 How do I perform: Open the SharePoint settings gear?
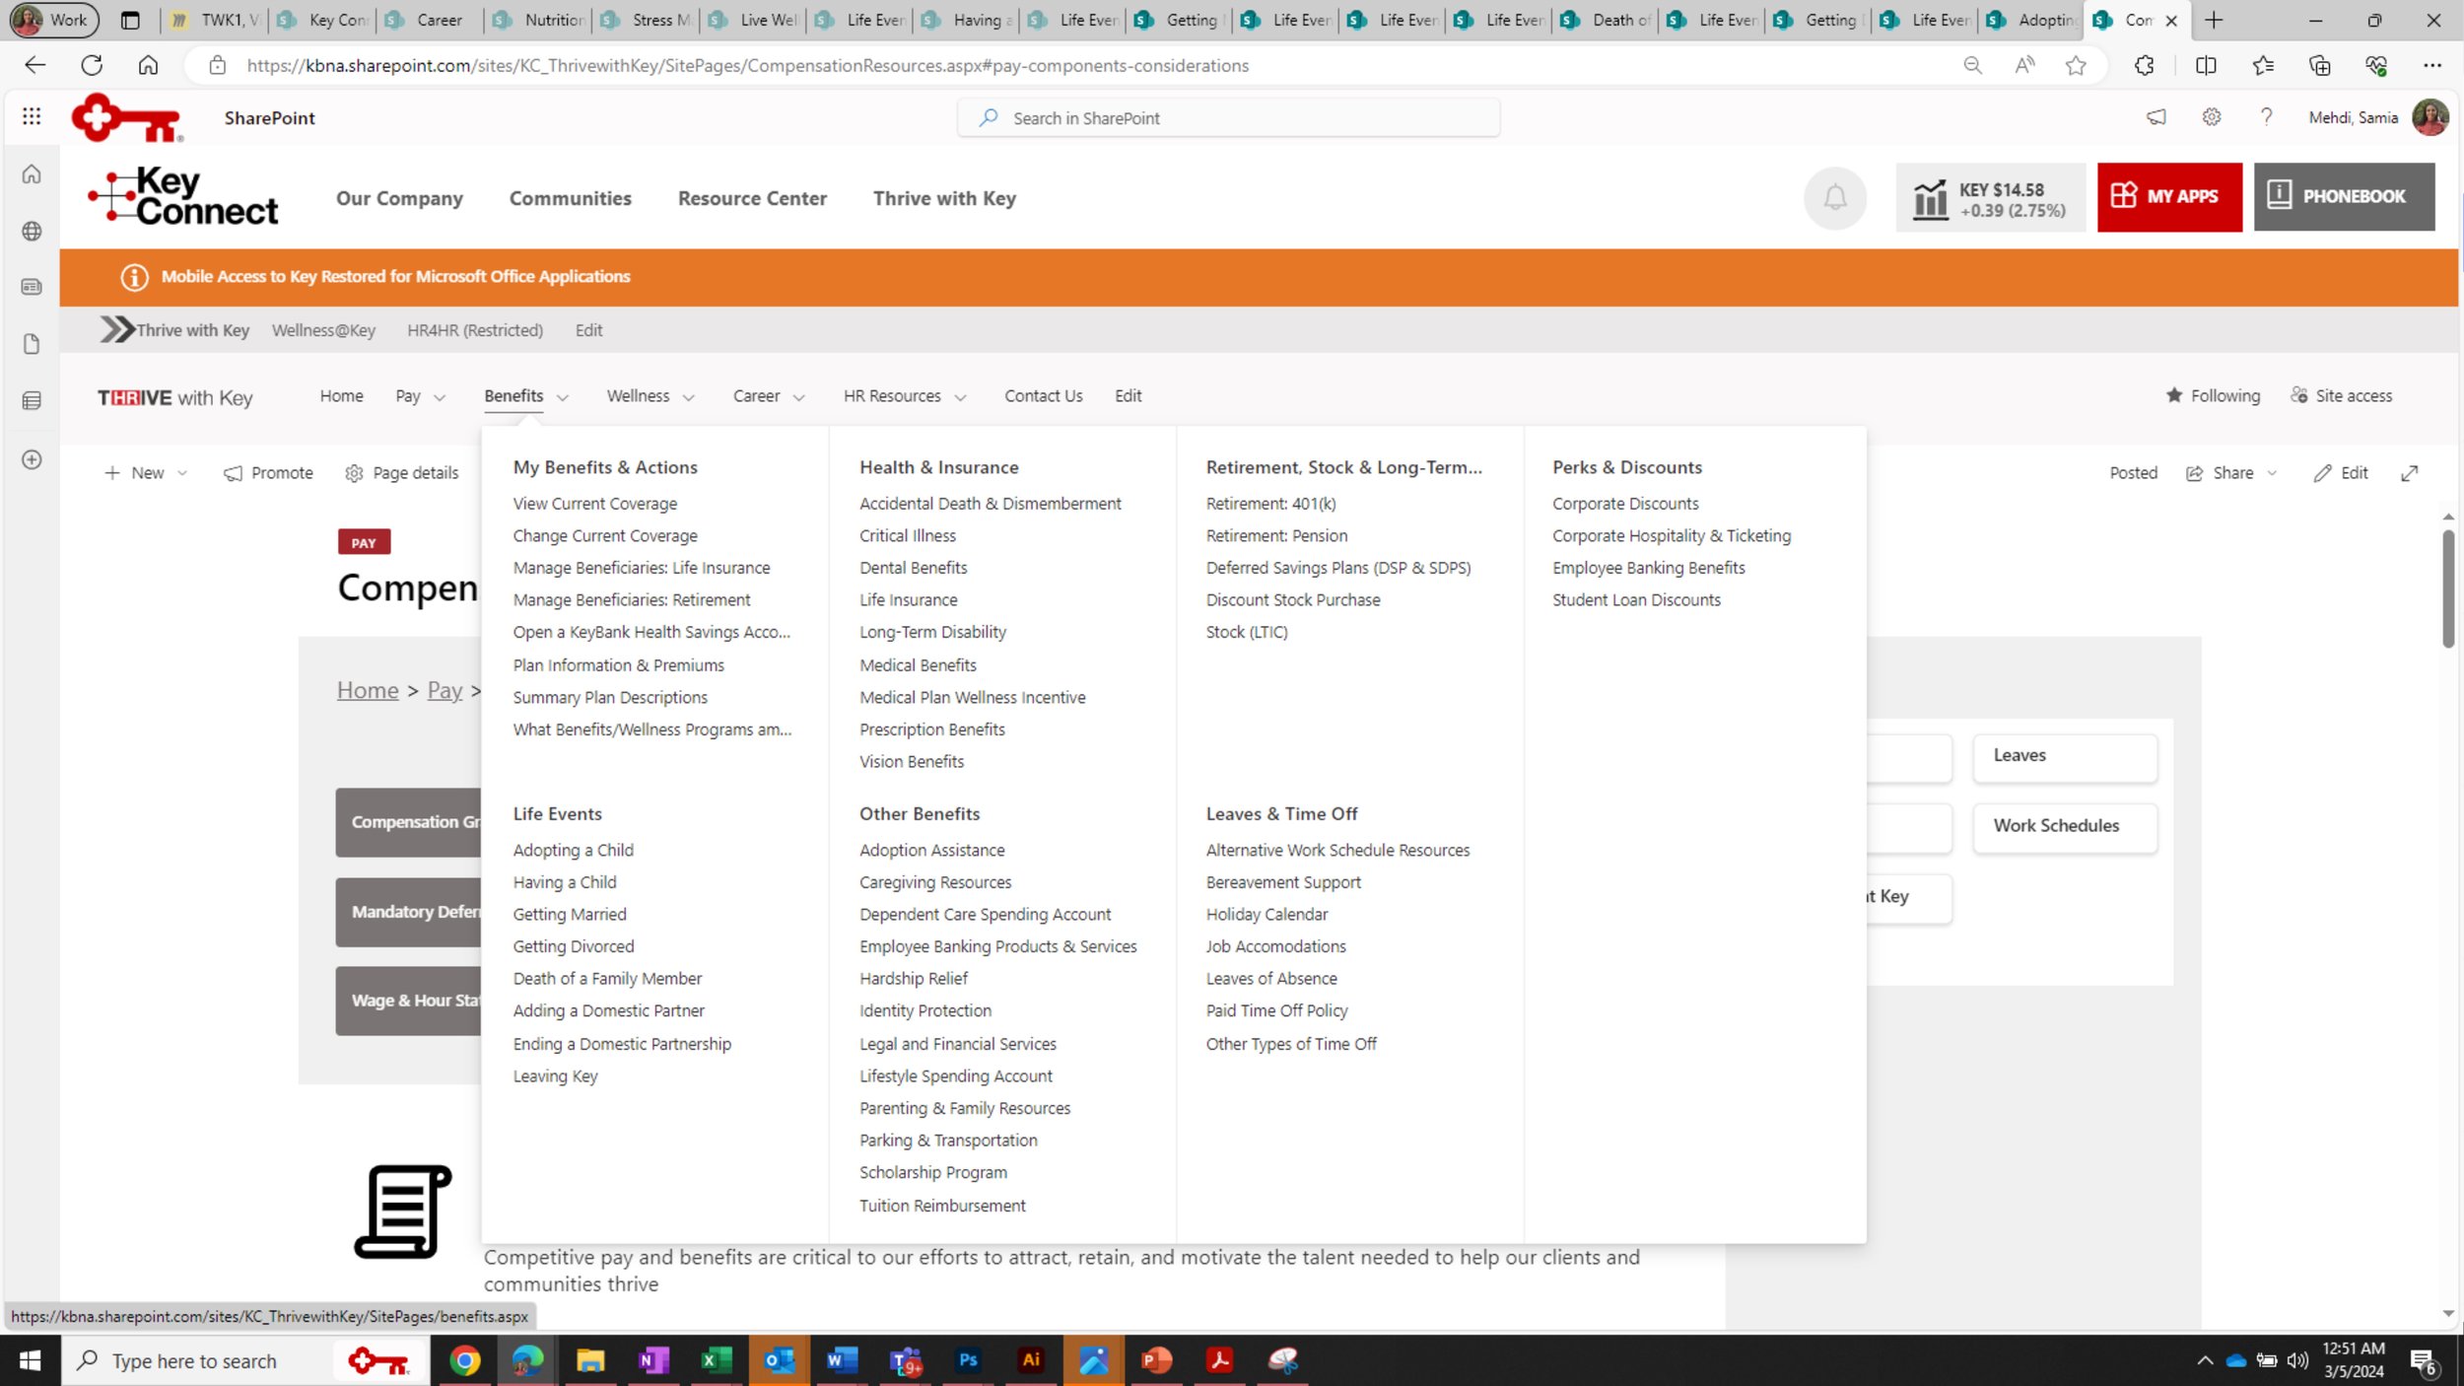(2212, 117)
